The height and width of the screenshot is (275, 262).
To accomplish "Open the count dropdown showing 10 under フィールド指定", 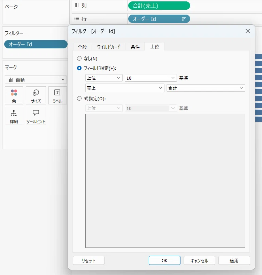I will [151, 78].
